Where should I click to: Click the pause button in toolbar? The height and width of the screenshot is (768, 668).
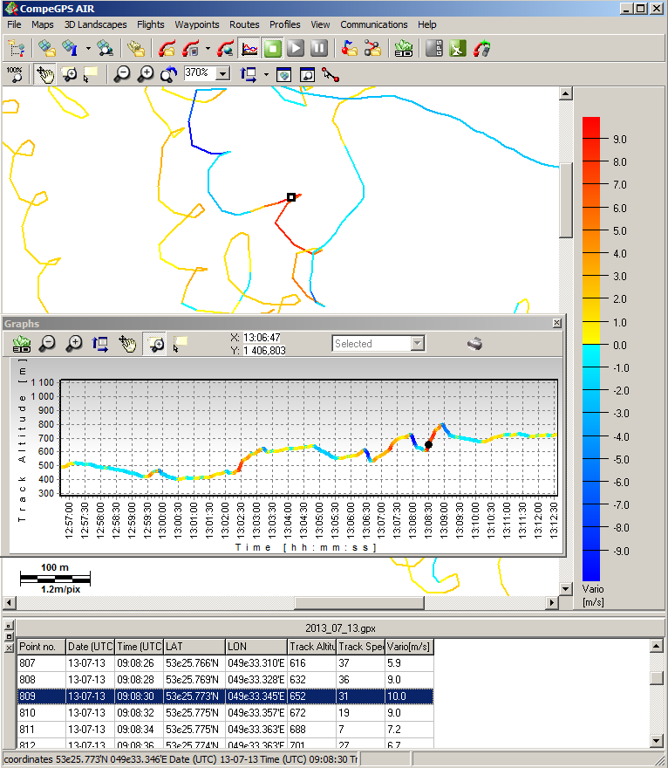pos(319,49)
